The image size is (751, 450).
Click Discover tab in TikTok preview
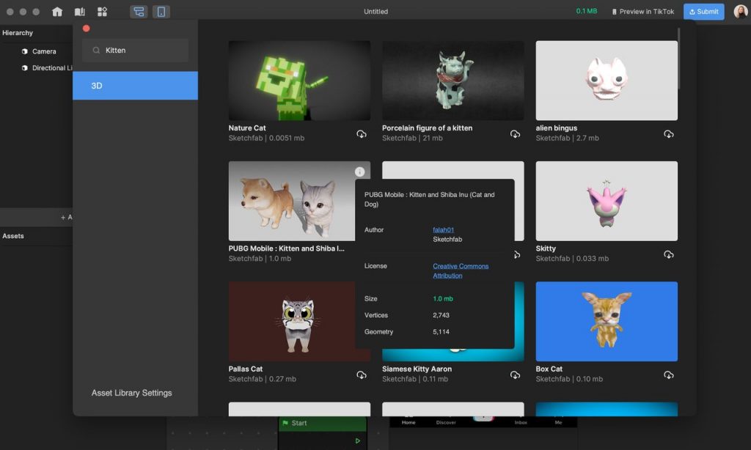click(446, 422)
